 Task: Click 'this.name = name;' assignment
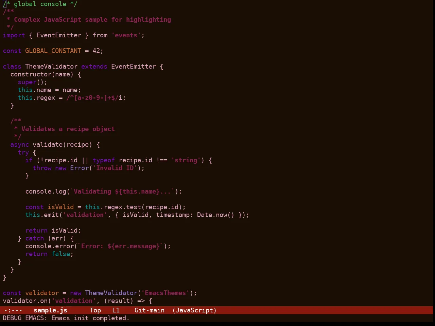click(x=50, y=90)
